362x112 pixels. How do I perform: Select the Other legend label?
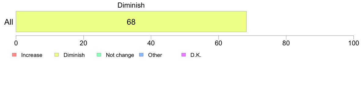point(155,55)
